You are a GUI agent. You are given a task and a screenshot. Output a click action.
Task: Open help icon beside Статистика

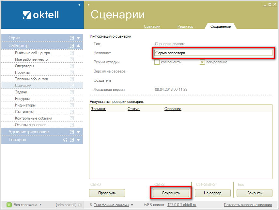click(x=72, y=112)
